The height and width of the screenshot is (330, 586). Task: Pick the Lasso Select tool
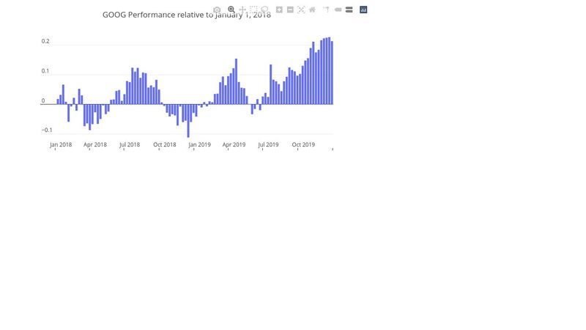(264, 10)
